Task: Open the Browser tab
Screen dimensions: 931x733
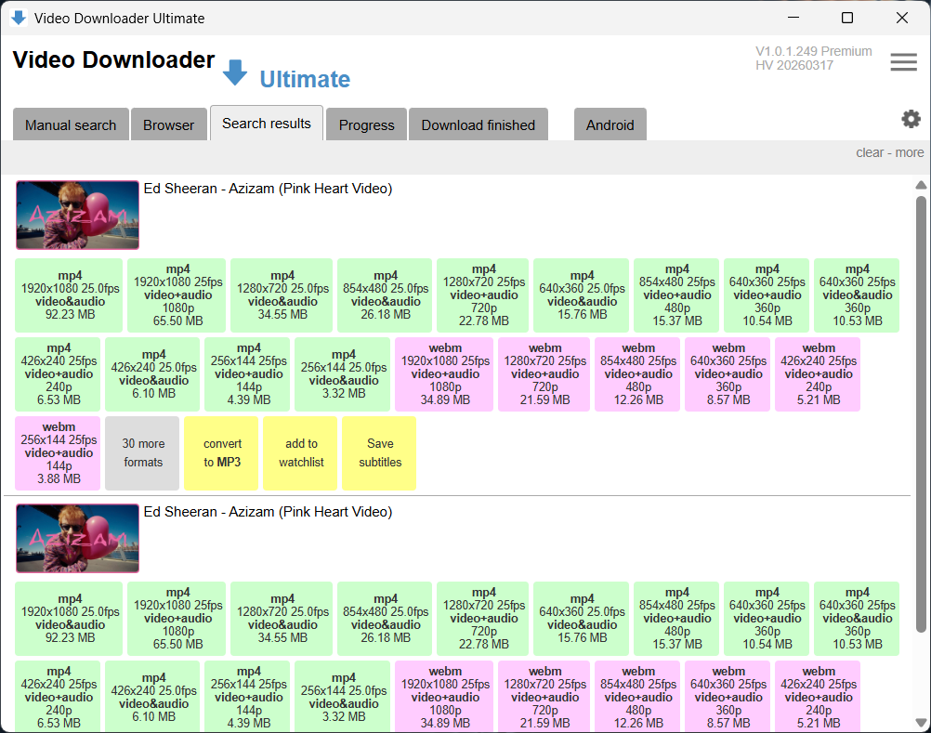Action: (168, 124)
